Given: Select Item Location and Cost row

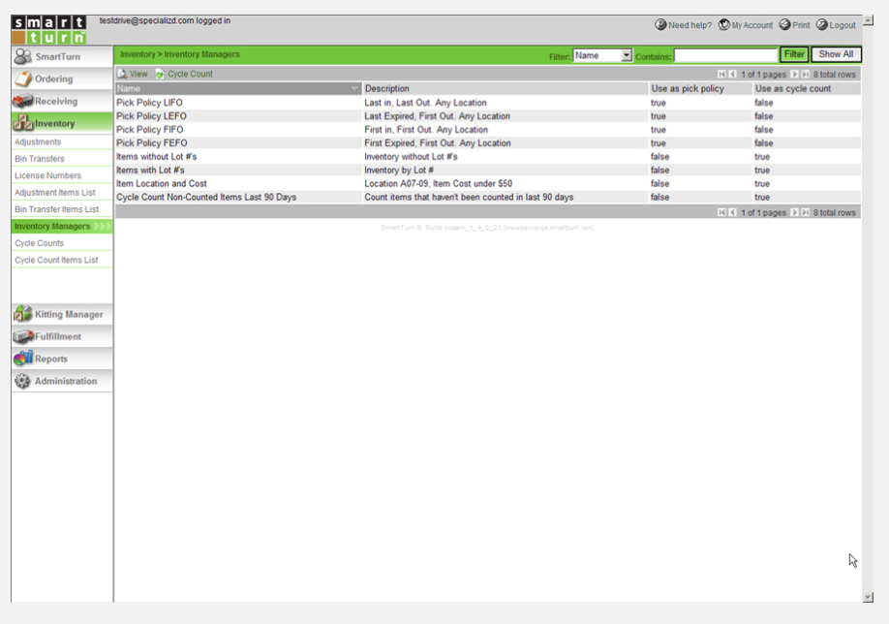Looking at the screenshot, I should pos(488,184).
